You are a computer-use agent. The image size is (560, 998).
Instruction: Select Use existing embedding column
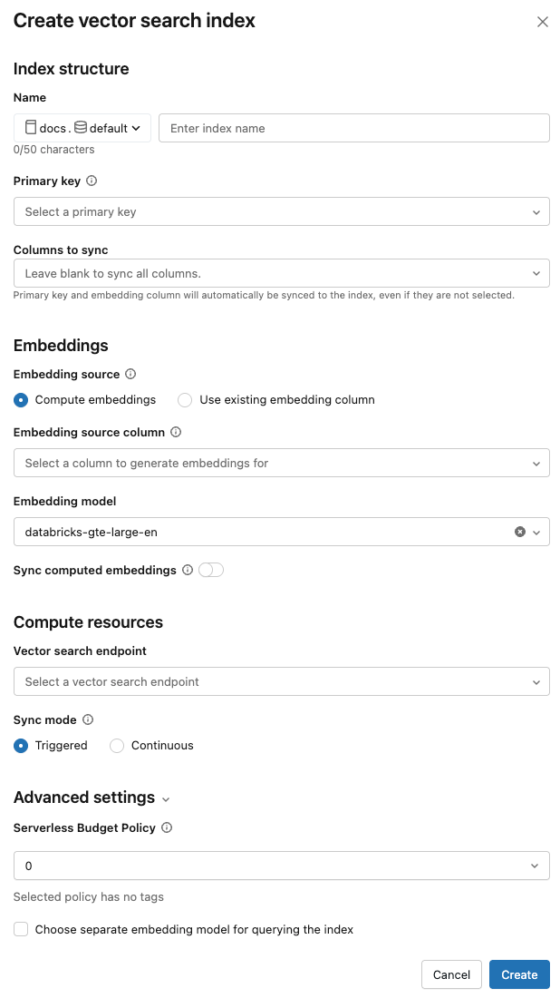click(x=185, y=400)
